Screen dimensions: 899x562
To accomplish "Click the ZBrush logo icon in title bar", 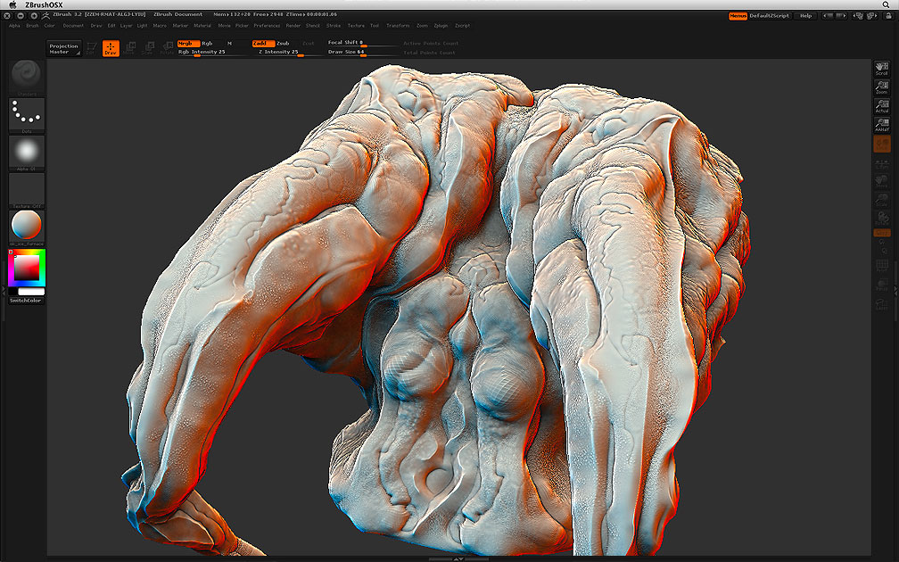I will pyautogui.click(x=45, y=15).
